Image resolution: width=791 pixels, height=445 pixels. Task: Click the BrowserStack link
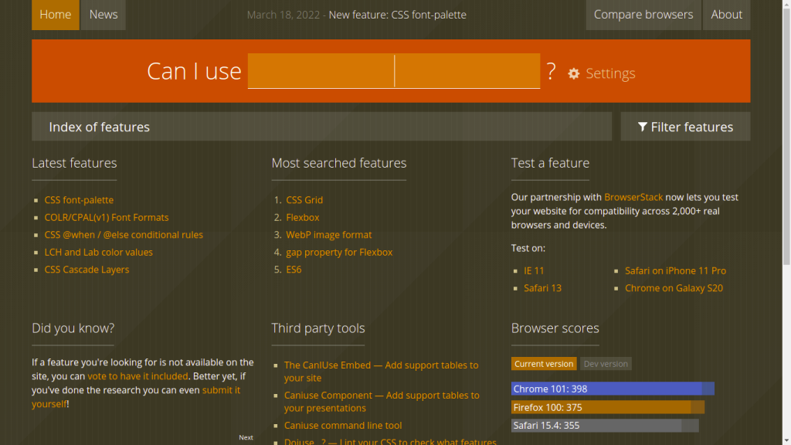(x=633, y=198)
